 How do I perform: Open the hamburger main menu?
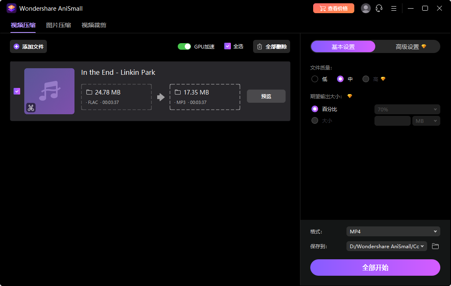tap(394, 8)
